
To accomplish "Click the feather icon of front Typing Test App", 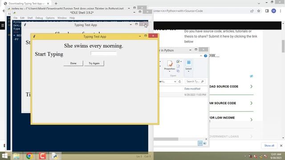I will pos(34,36).
